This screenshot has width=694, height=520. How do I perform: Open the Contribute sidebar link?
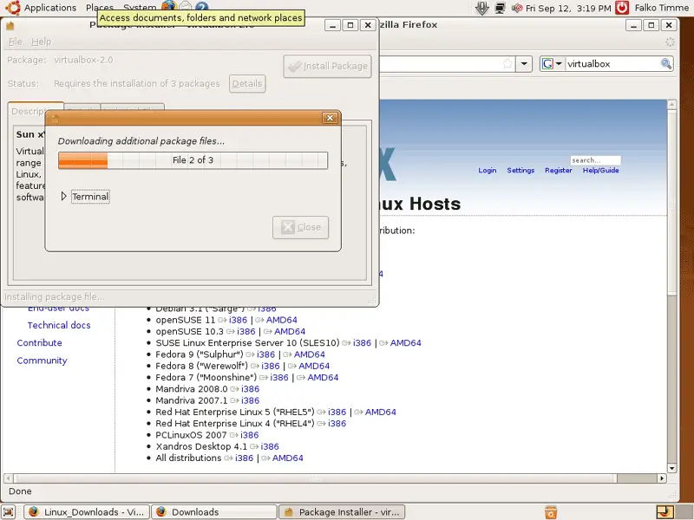coord(39,342)
